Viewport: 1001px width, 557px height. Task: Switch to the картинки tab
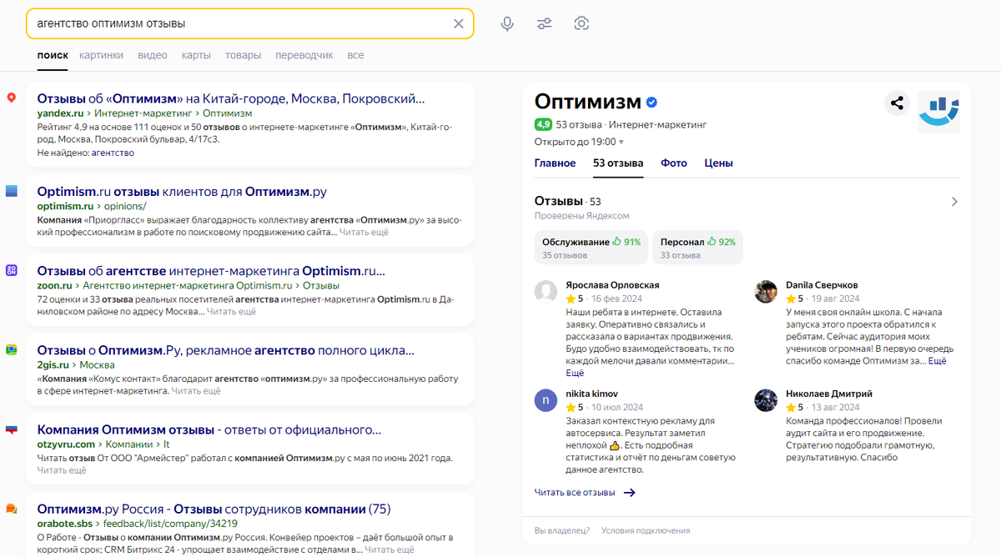tap(101, 55)
